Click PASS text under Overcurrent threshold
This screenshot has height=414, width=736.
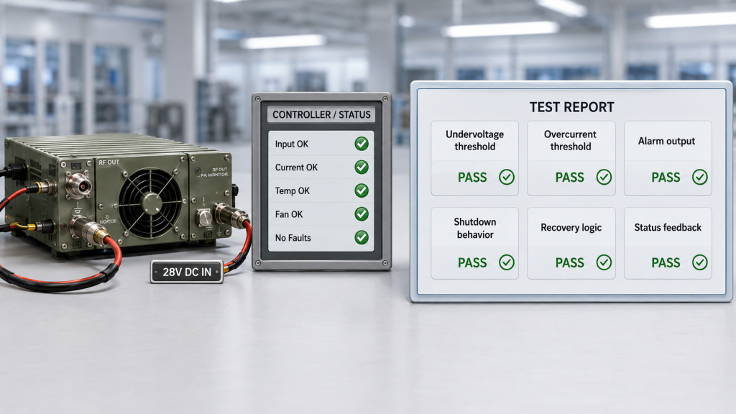click(x=570, y=178)
